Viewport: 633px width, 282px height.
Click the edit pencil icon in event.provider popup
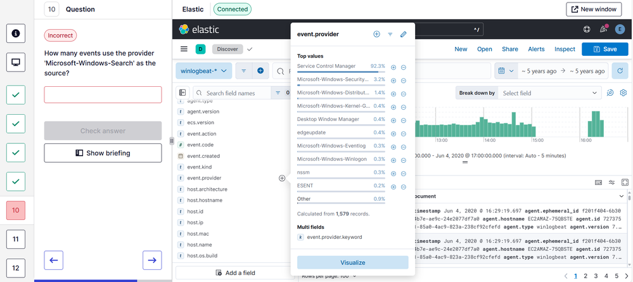point(403,34)
